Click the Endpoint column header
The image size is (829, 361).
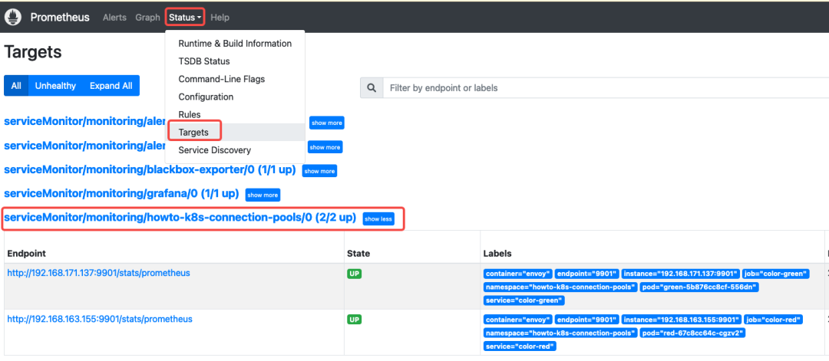click(26, 254)
